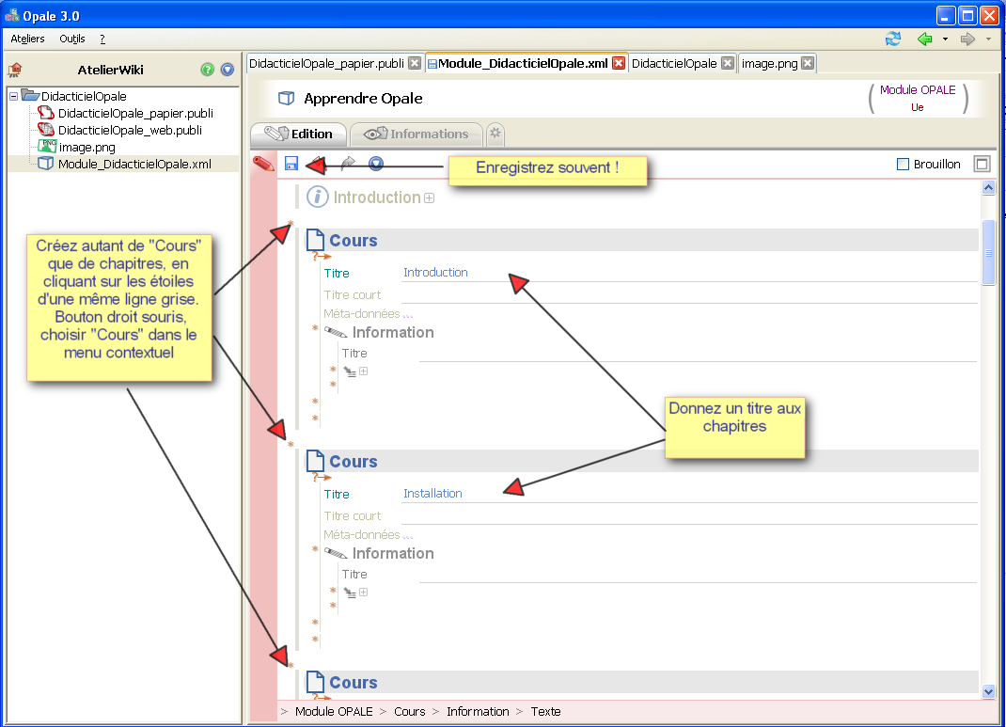Image resolution: width=1006 pixels, height=727 pixels.
Task: Click the refresh icon in top toolbar
Action: (x=893, y=40)
